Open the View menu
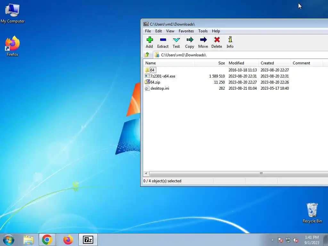This screenshot has height=246, width=328. (170, 31)
